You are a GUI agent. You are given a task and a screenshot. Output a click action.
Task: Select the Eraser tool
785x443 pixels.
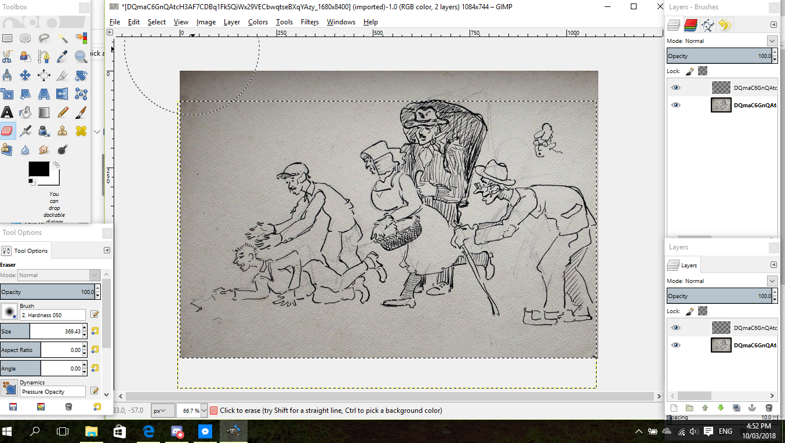tap(7, 131)
